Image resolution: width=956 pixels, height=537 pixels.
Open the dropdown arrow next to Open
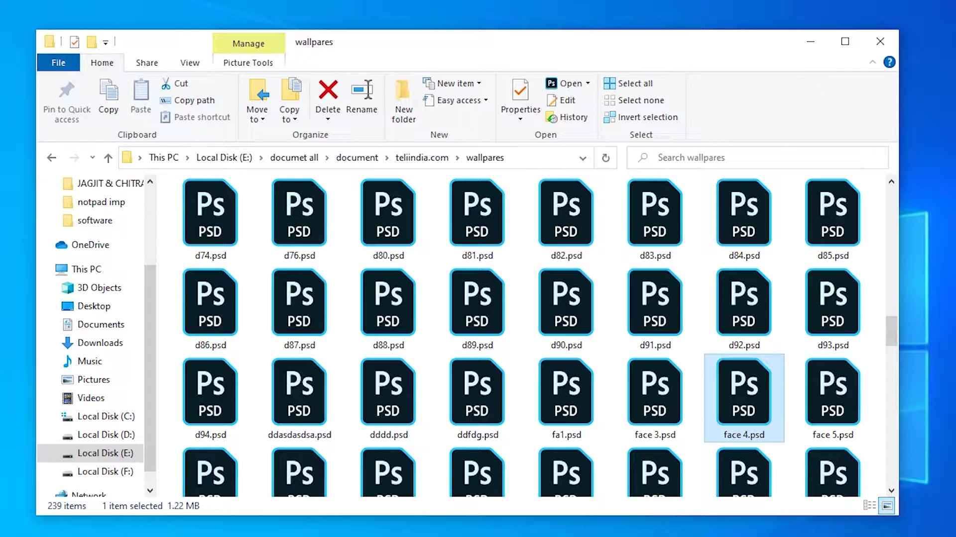tap(588, 84)
